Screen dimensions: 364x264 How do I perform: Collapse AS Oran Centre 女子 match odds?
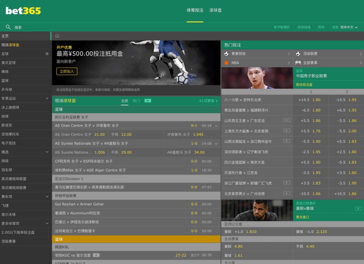(216, 126)
